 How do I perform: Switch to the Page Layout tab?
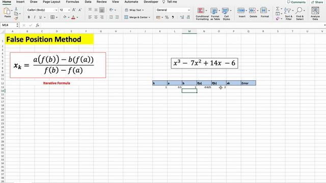pos(51,2)
